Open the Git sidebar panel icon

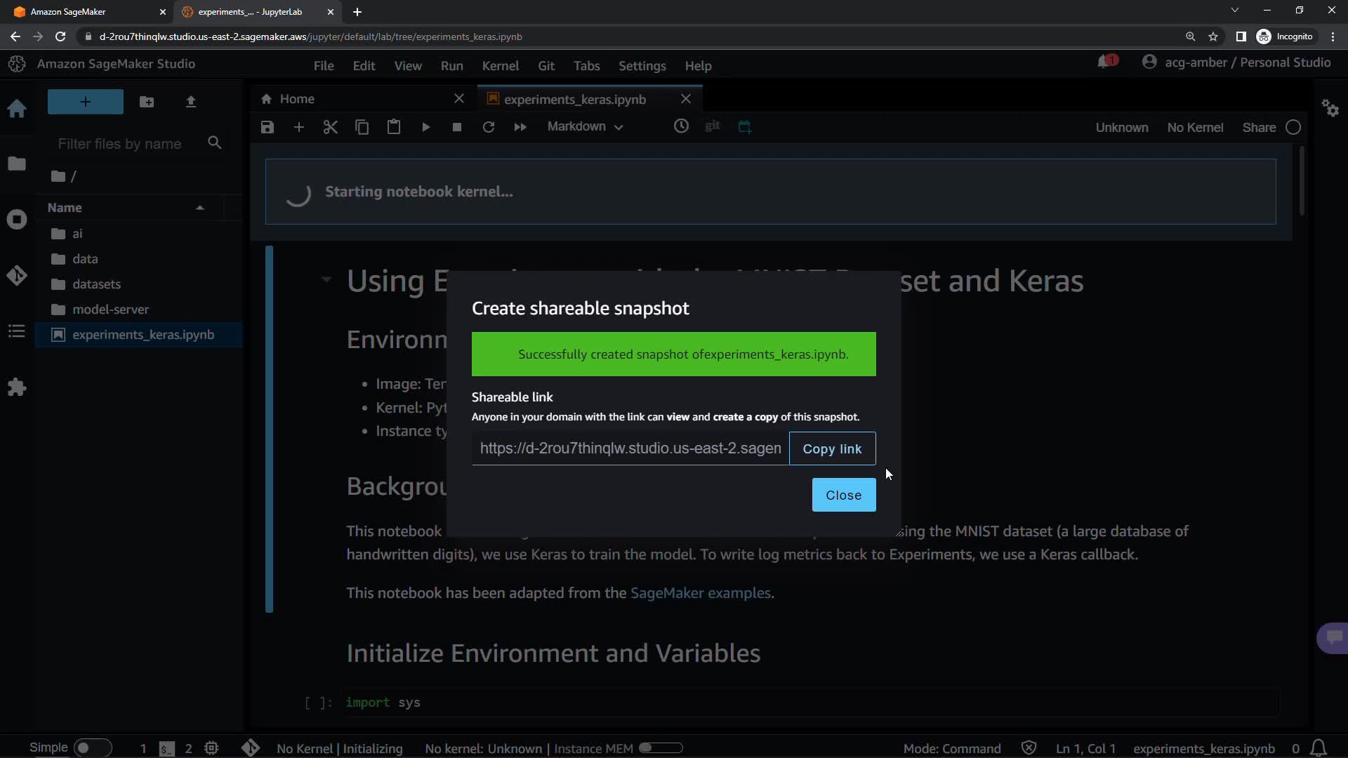(17, 275)
